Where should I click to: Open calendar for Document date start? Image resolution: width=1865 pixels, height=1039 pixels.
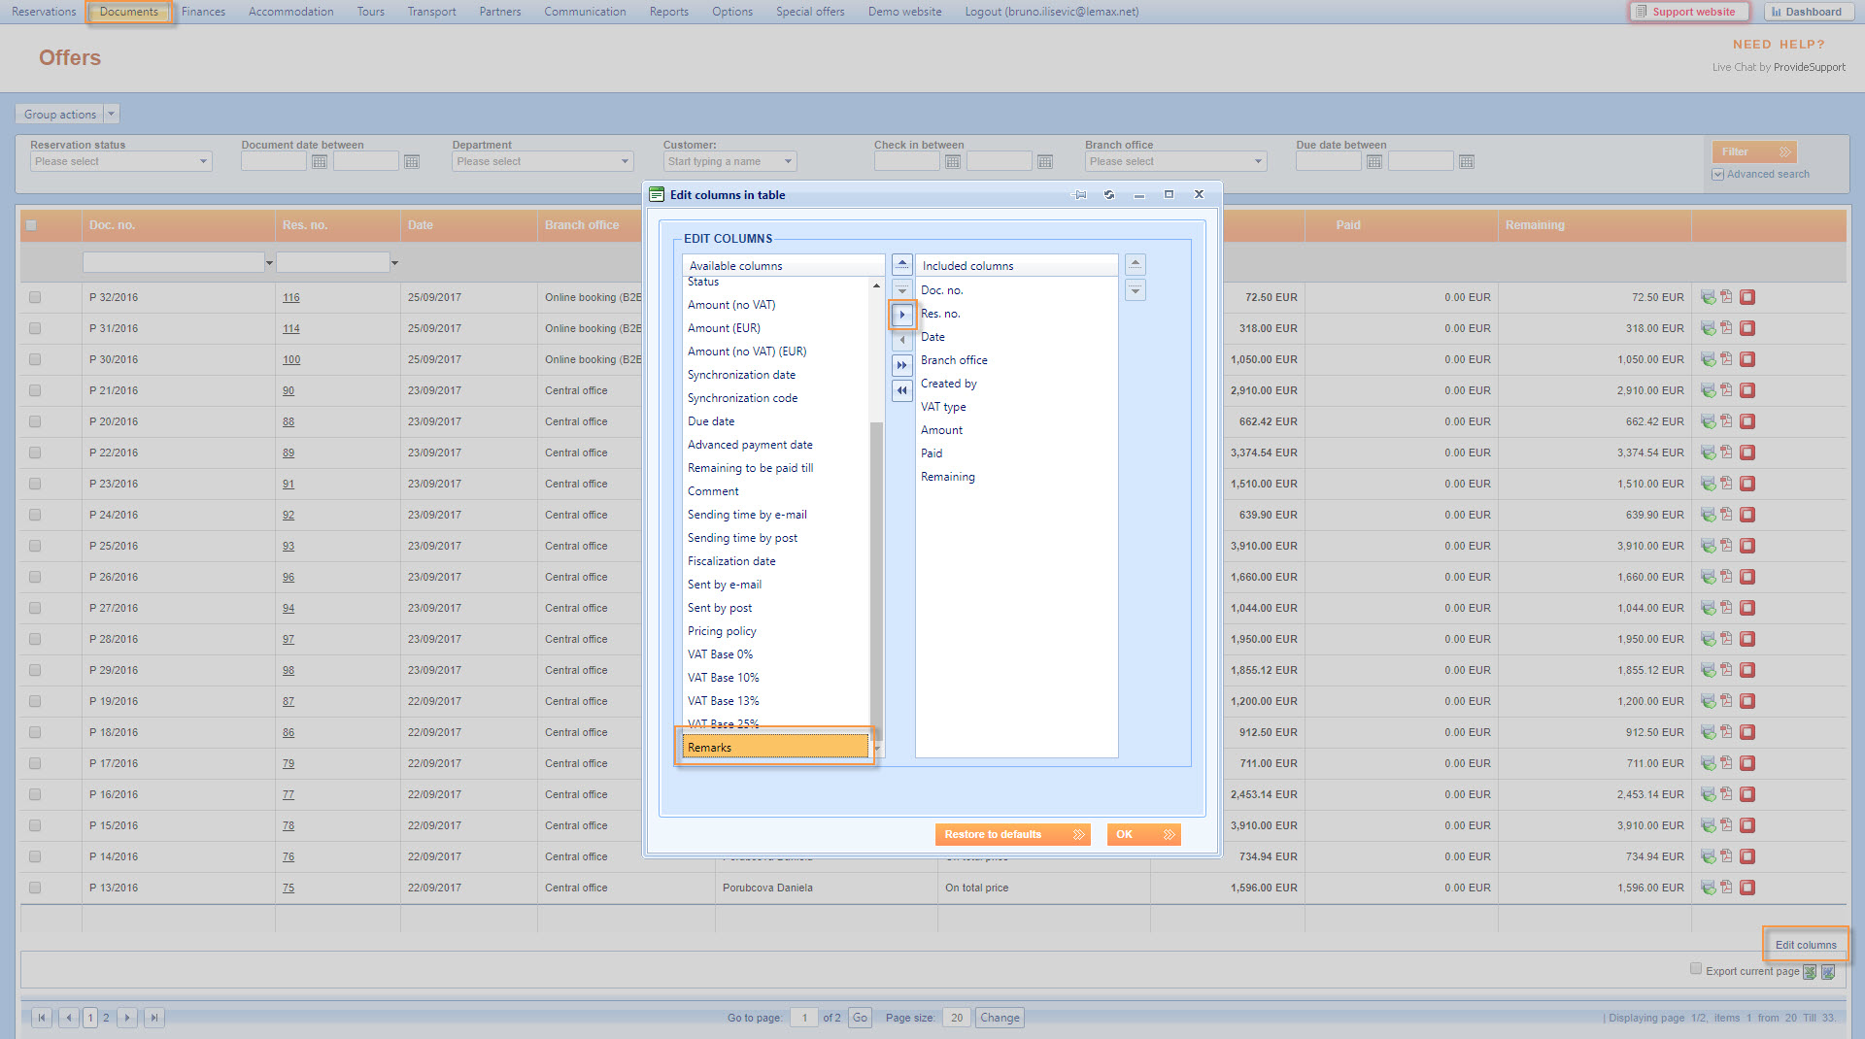coord(320,161)
